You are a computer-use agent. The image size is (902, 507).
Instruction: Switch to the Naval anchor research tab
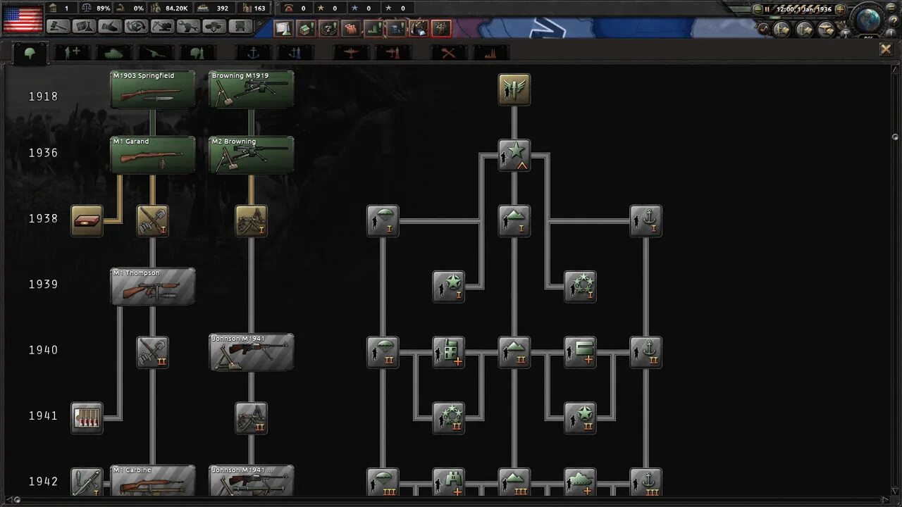tap(253, 52)
